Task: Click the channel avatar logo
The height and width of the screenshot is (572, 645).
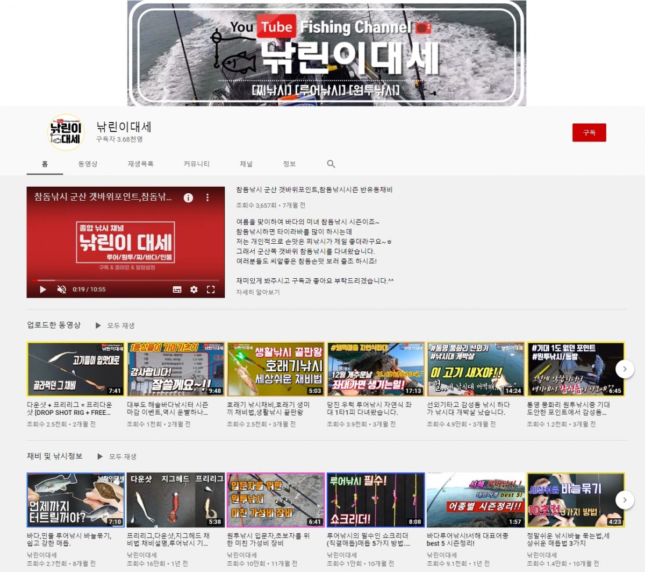Action: 66,132
